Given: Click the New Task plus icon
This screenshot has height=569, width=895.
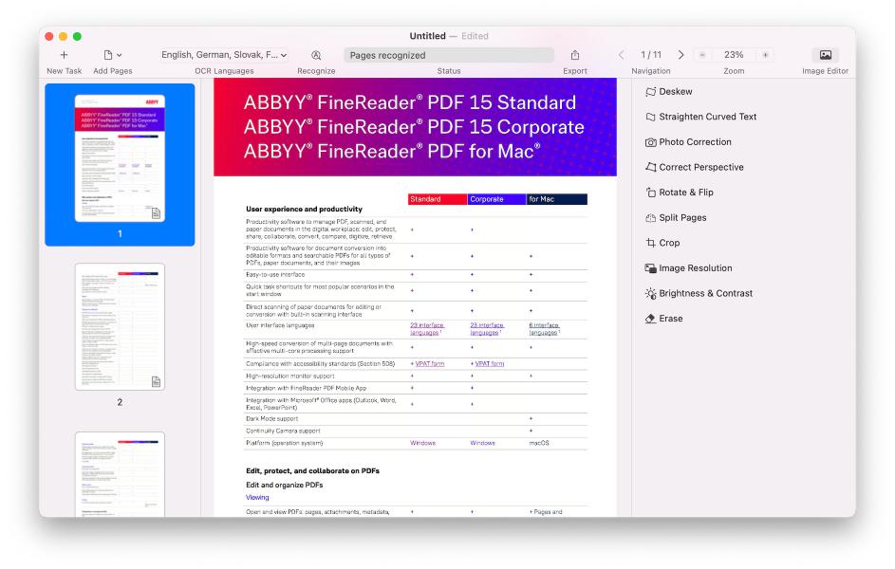Looking at the screenshot, I should click(x=64, y=55).
